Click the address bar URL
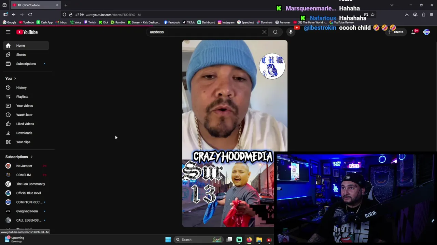 point(113,15)
